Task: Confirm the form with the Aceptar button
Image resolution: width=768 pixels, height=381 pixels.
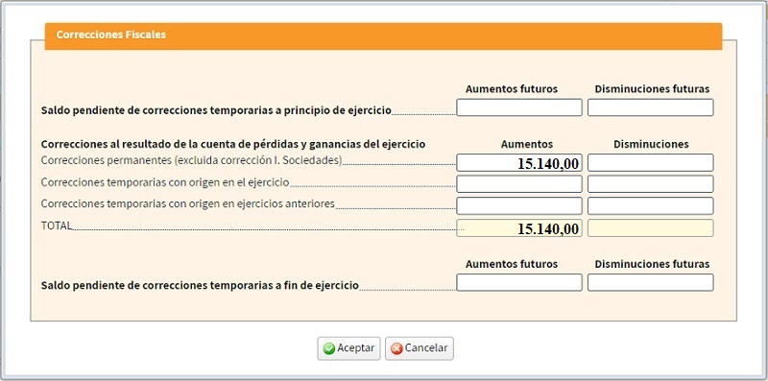Action: click(348, 348)
